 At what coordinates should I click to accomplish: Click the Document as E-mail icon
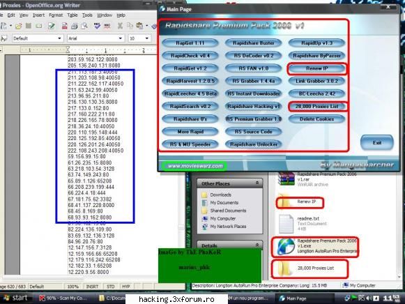[x=39, y=26]
